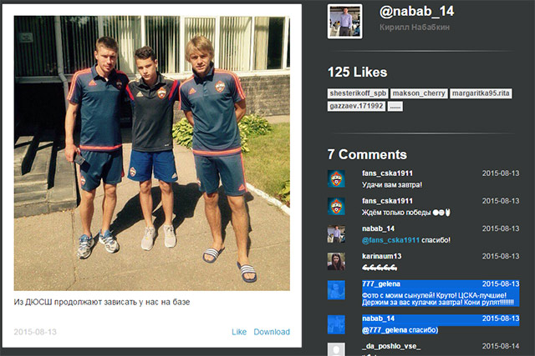Expand more likers with the ellipsis tag
Viewport: 535px width, 356px height.
pyautogui.click(x=395, y=106)
